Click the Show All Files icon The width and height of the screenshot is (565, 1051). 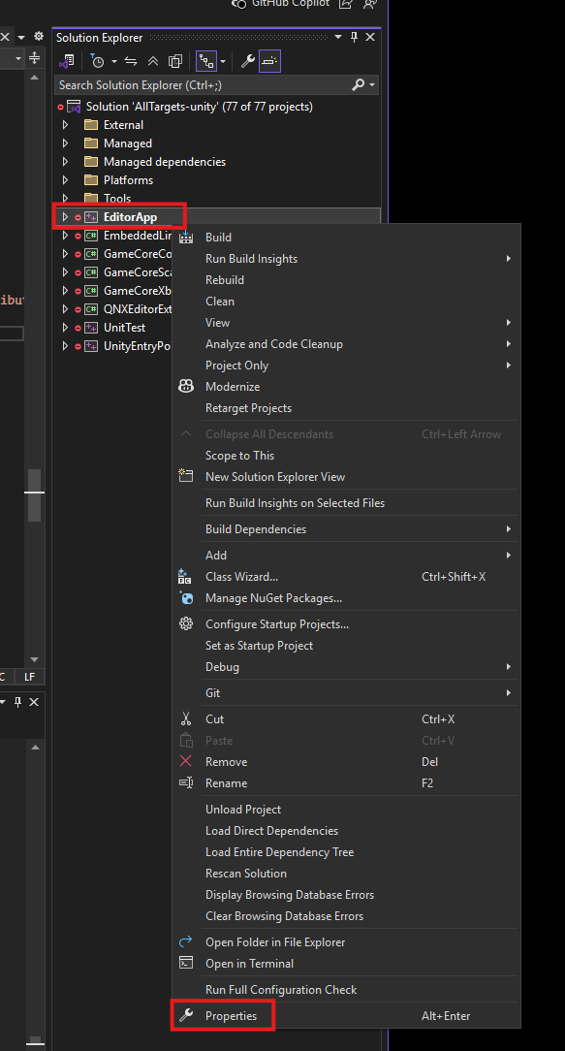175,62
